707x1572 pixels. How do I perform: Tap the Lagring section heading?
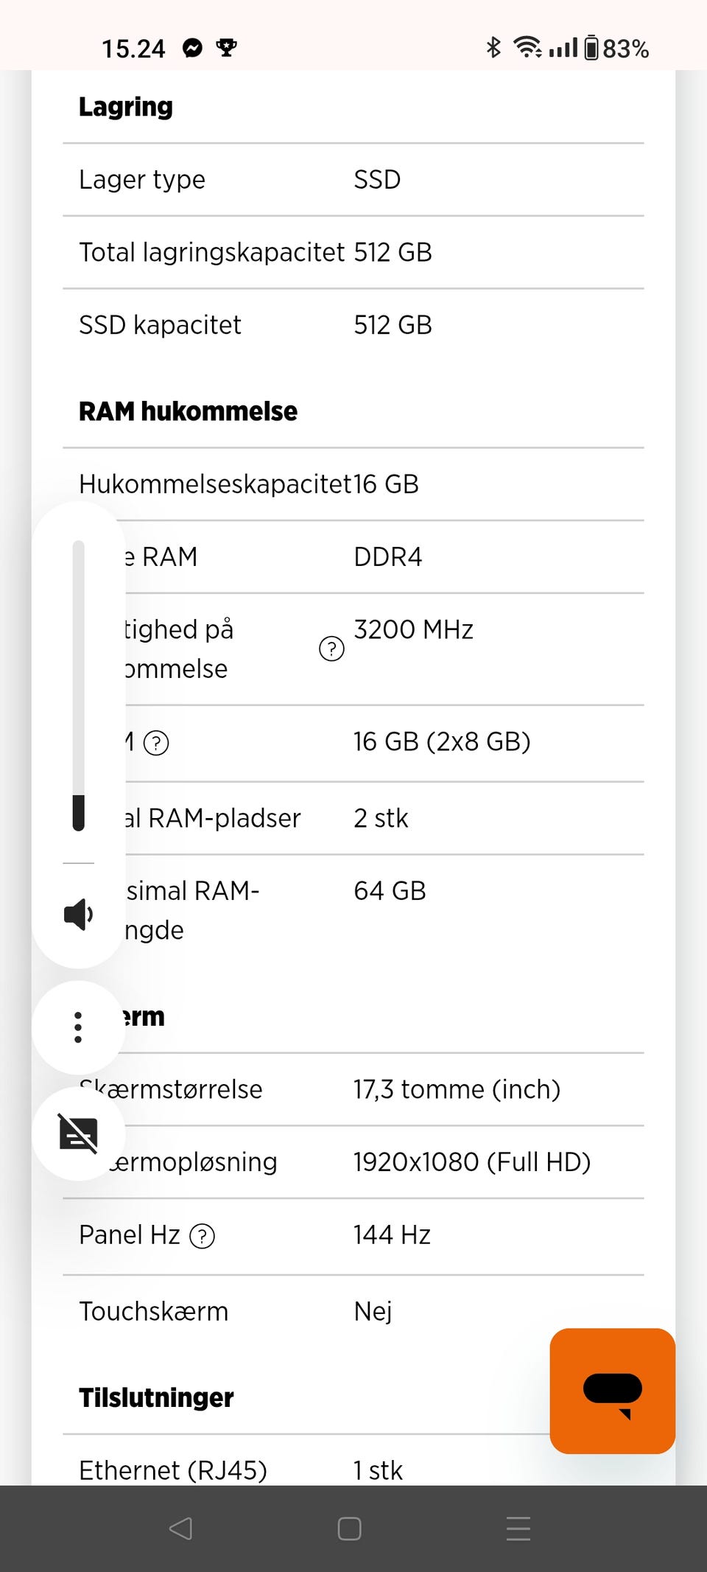click(126, 107)
